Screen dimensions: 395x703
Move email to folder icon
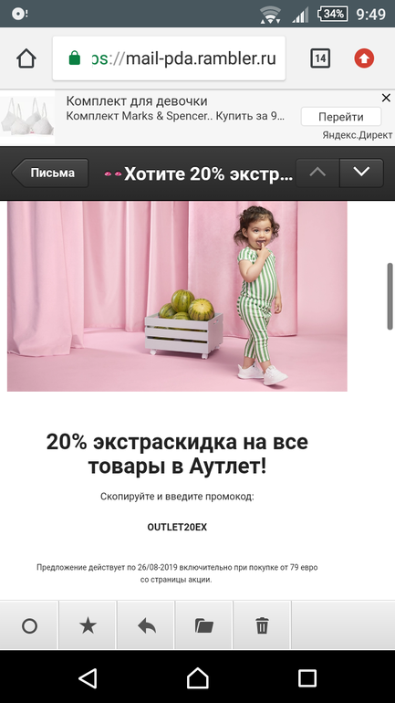pos(204,625)
